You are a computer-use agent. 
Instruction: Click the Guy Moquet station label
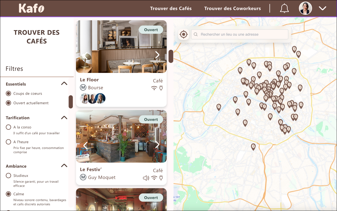tap(102, 177)
